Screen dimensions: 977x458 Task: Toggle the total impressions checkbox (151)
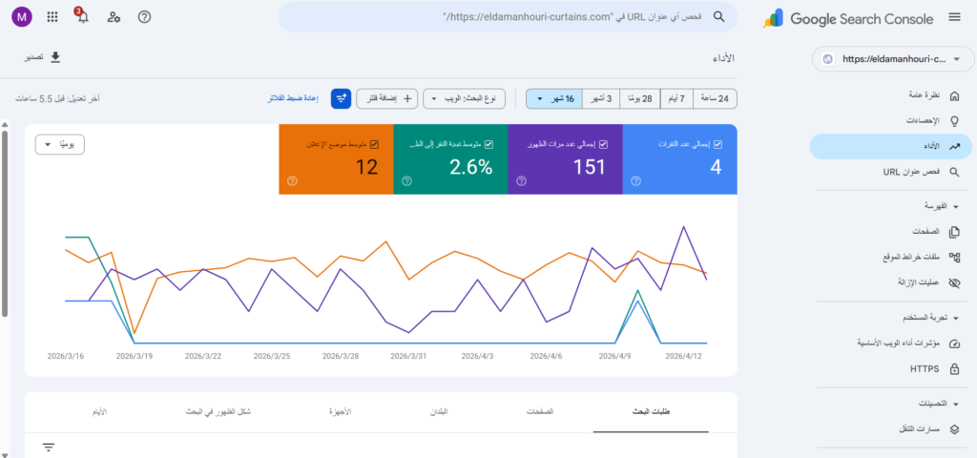click(603, 145)
